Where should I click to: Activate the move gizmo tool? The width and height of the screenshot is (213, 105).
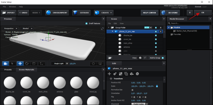20,63
